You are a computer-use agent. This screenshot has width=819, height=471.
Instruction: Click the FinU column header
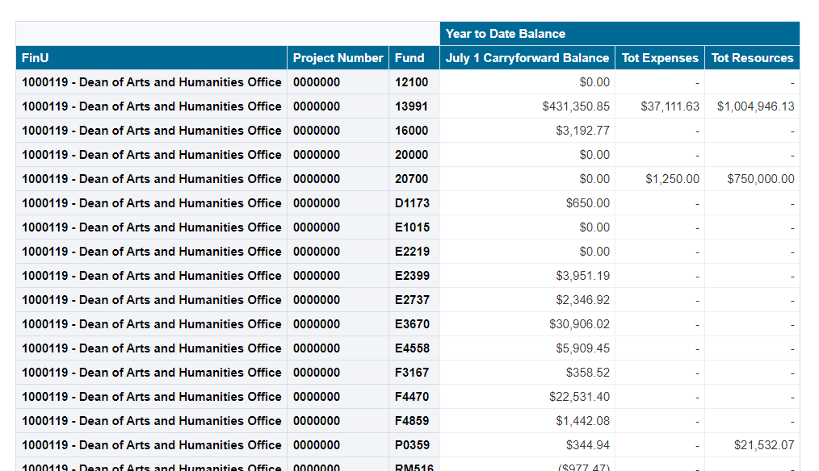point(35,58)
